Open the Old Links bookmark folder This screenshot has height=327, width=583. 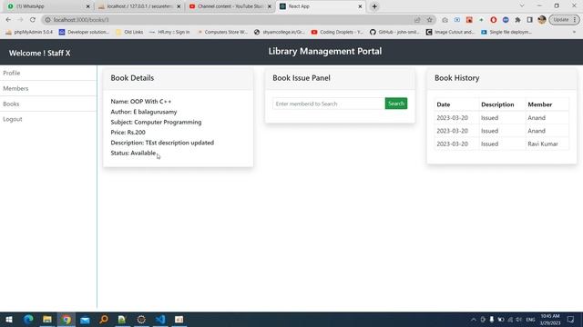tap(129, 33)
